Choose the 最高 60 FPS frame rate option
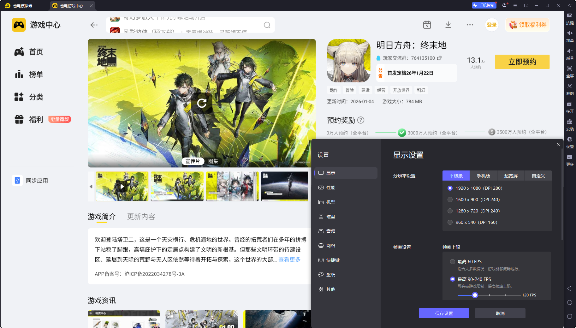Image resolution: width=576 pixels, height=328 pixels. point(453,262)
